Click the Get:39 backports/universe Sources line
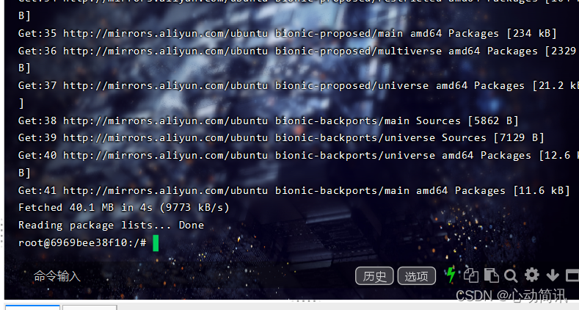579x310 pixels. coord(281,138)
